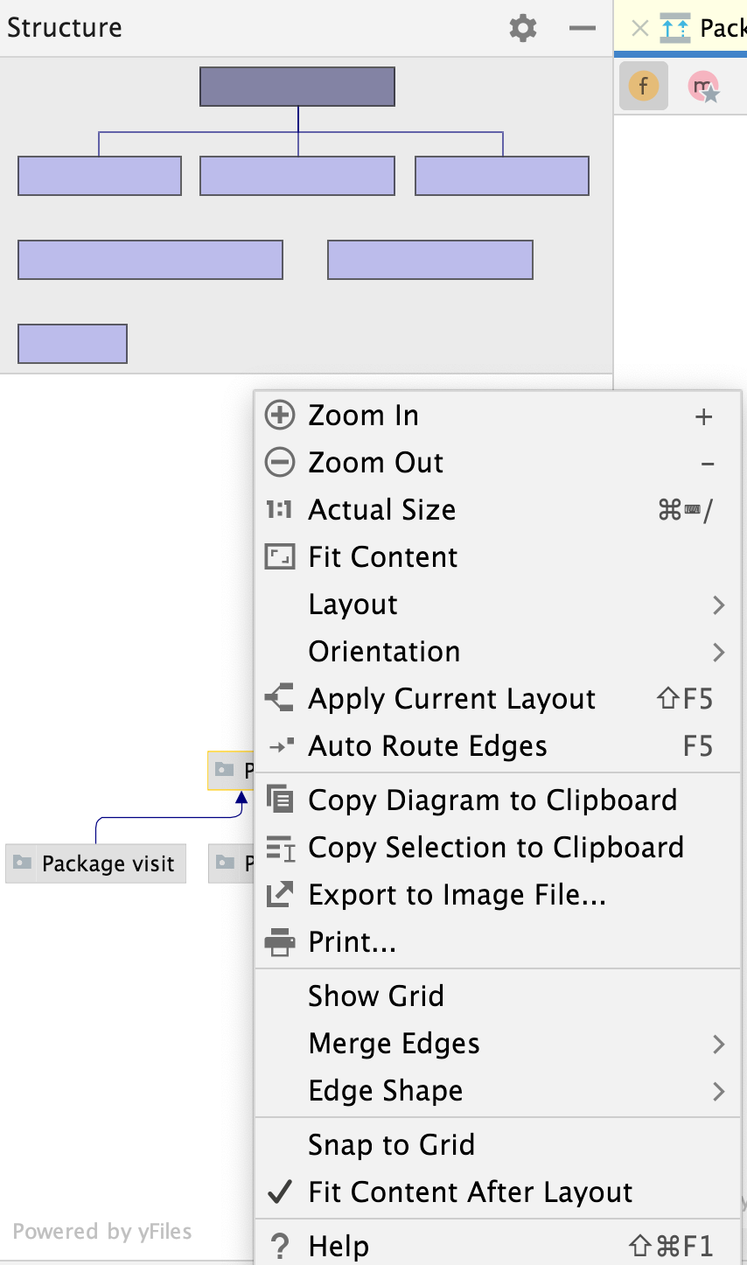This screenshot has height=1265, width=747.
Task: Expand the Merge Edges submenu
Action: point(393,1044)
